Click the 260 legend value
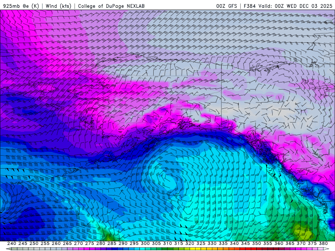This screenshot has width=335, height=251. (56, 243)
